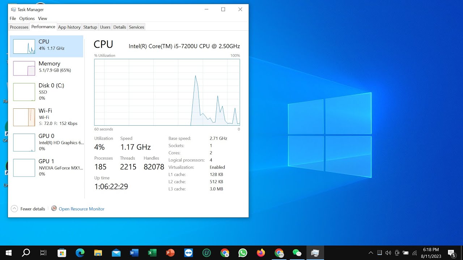Go to the Startup tab

pyautogui.click(x=90, y=27)
